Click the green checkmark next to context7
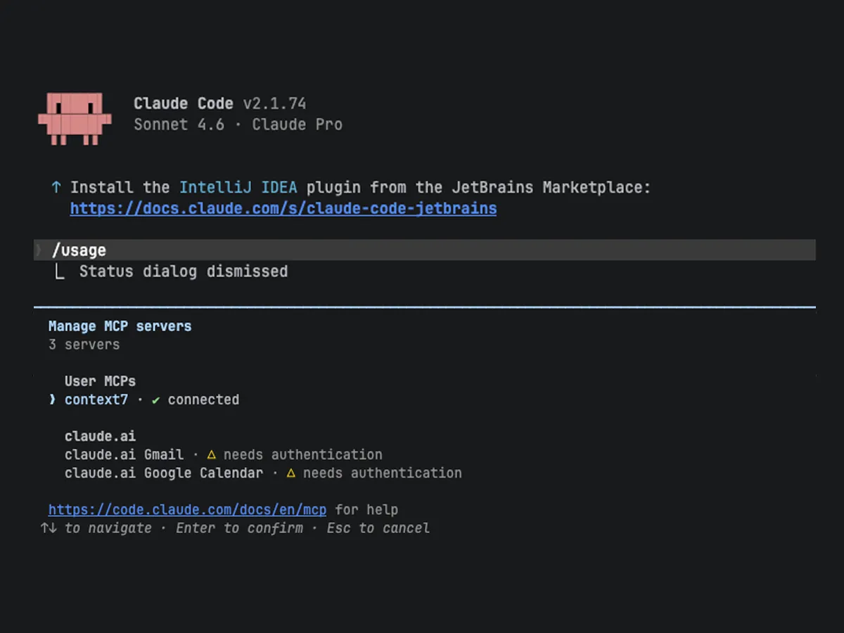The width and height of the screenshot is (844, 633). (x=155, y=400)
